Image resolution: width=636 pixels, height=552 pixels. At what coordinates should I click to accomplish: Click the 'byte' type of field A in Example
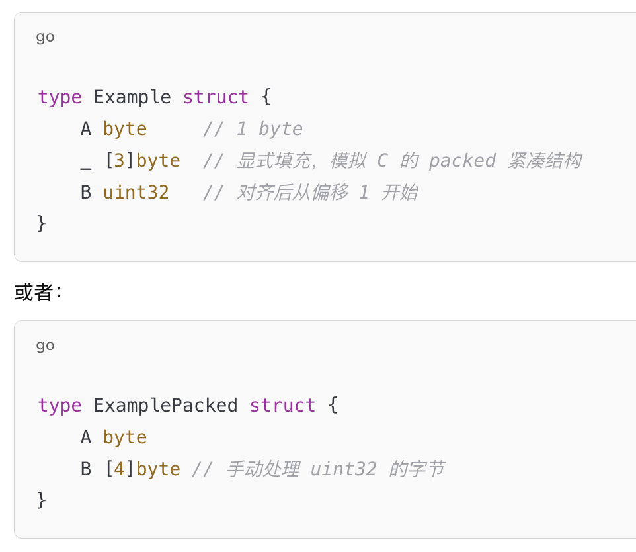[x=125, y=129]
